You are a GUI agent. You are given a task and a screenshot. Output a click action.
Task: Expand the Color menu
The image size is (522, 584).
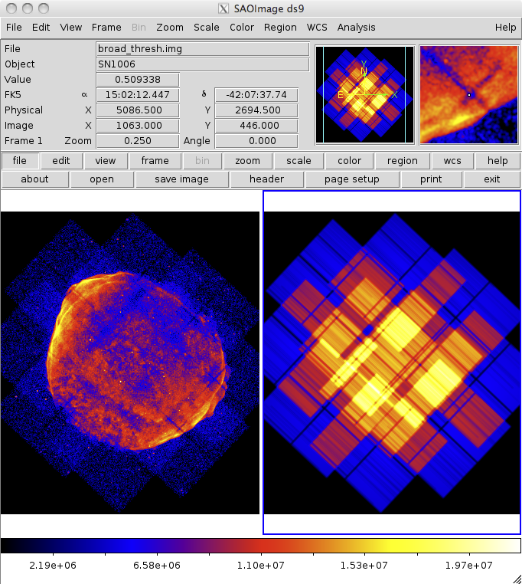(242, 27)
